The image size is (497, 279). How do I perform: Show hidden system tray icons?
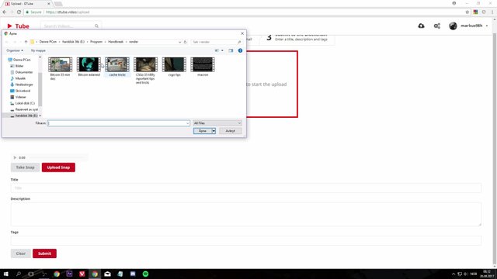point(454,274)
